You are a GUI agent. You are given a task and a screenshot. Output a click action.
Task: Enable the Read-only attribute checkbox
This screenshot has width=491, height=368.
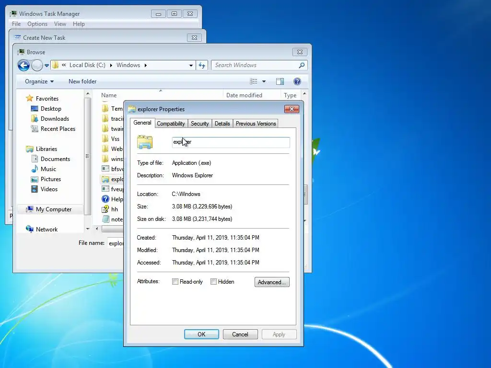pos(175,282)
